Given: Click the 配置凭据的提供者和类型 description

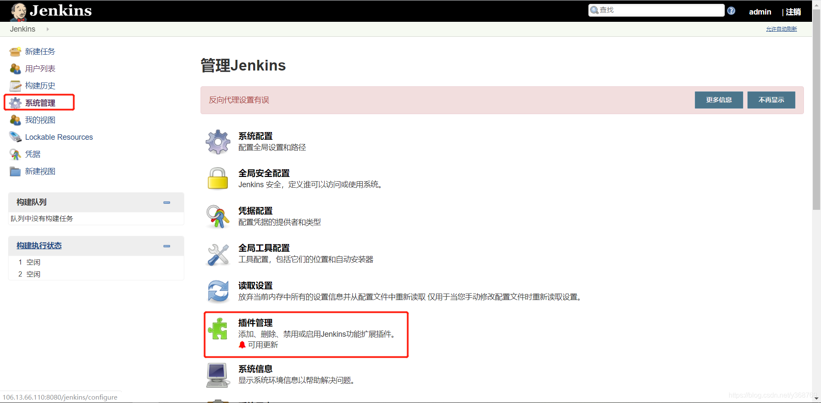Looking at the screenshot, I should coord(280,222).
